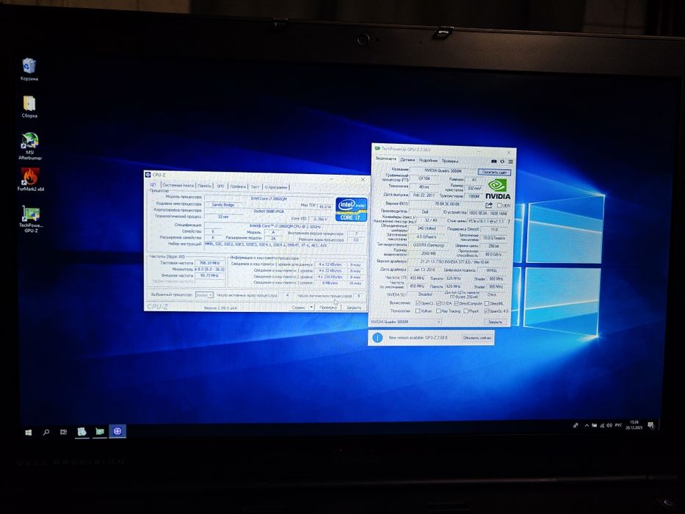Open Task View on the taskbar
This screenshot has width=685, height=514.
point(63,432)
